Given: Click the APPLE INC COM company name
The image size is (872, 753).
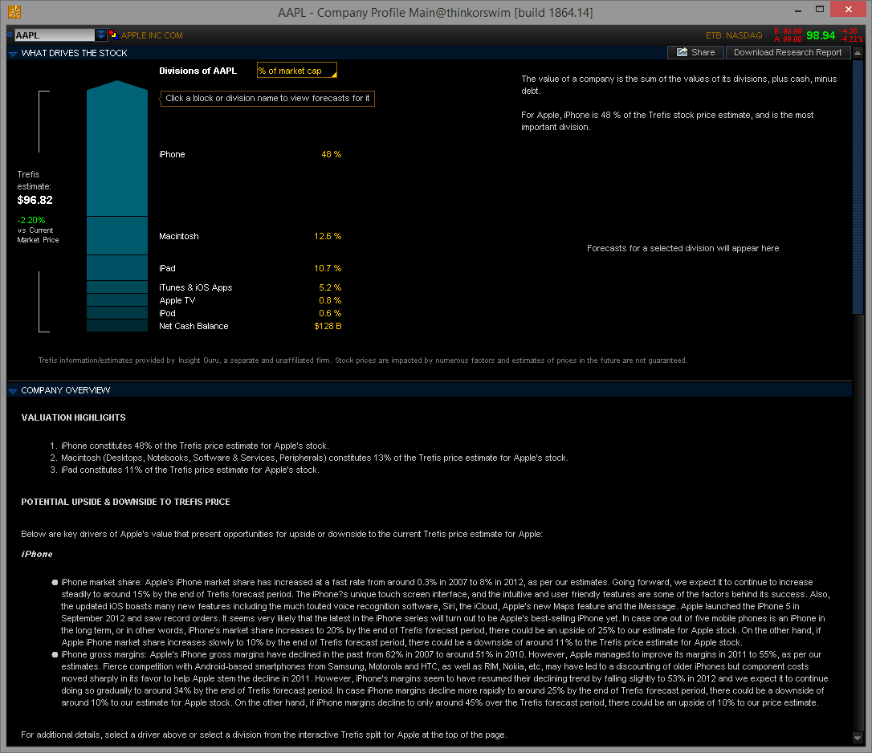Looking at the screenshot, I should coord(152,35).
